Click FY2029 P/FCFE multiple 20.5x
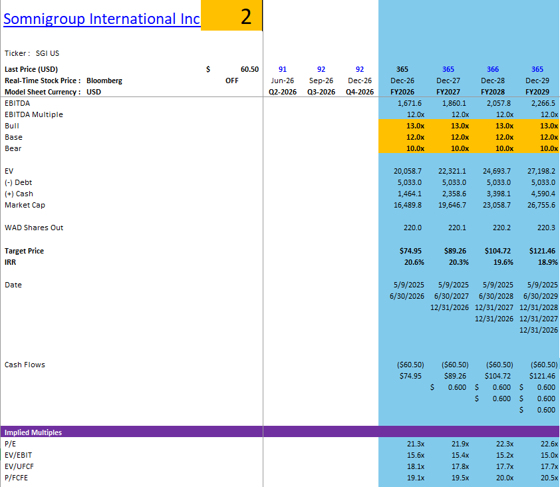This screenshot has width=560, height=487. [549, 478]
